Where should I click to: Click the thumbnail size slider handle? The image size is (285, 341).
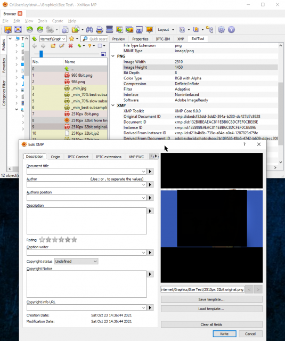(x=41, y=54)
